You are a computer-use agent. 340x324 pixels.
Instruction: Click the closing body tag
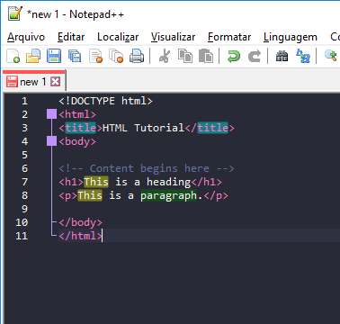(x=80, y=222)
